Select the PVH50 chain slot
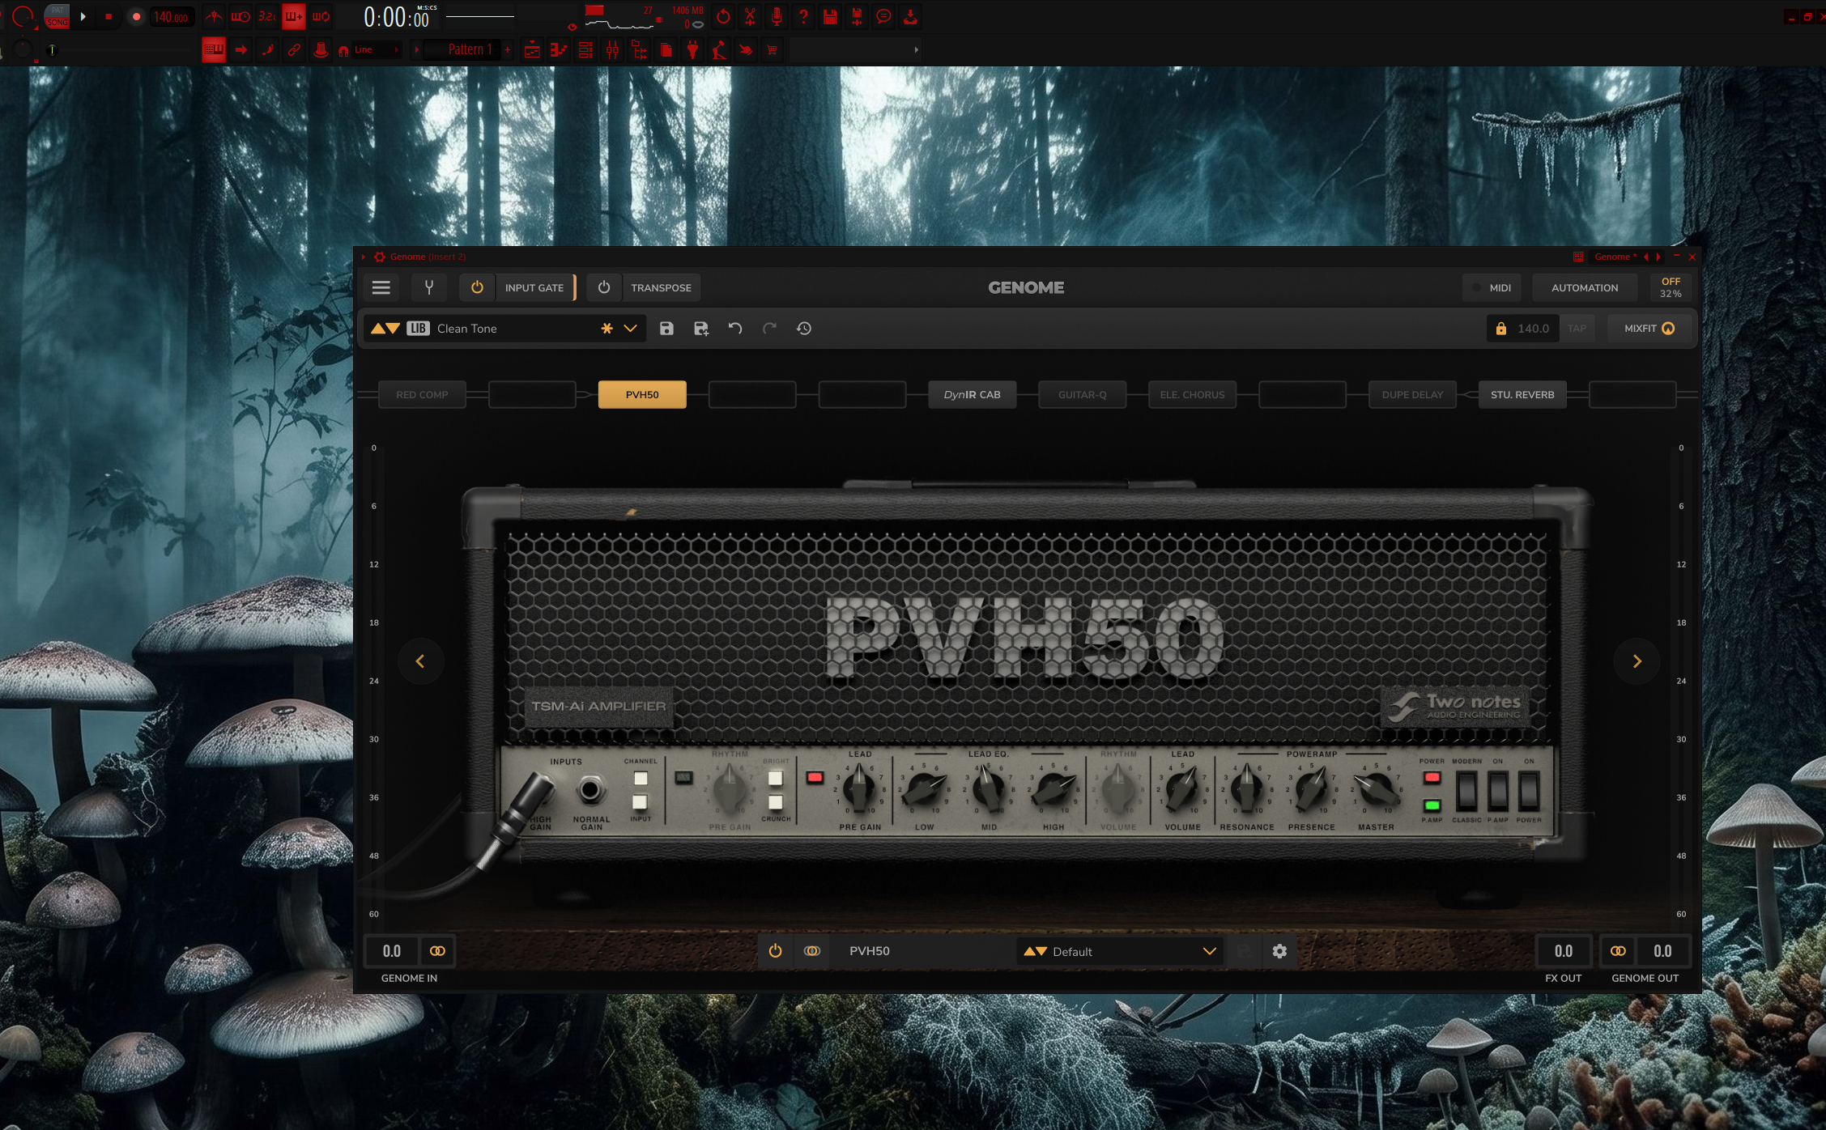The height and width of the screenshot is (1130, 1826). tap(642, 395)
